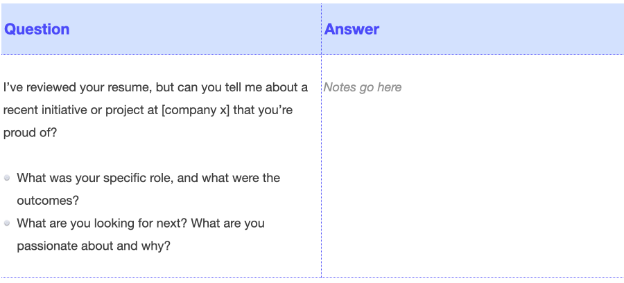Click blank header area right of "Question"
Image resolution: width=624 pixels, height=283 pixels.
click(x=195, y=29)
